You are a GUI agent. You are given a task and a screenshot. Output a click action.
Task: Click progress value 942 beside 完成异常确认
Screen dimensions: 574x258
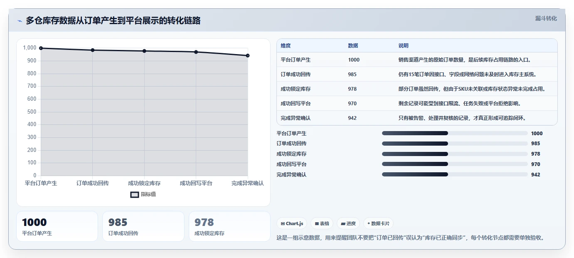point(536,175)
